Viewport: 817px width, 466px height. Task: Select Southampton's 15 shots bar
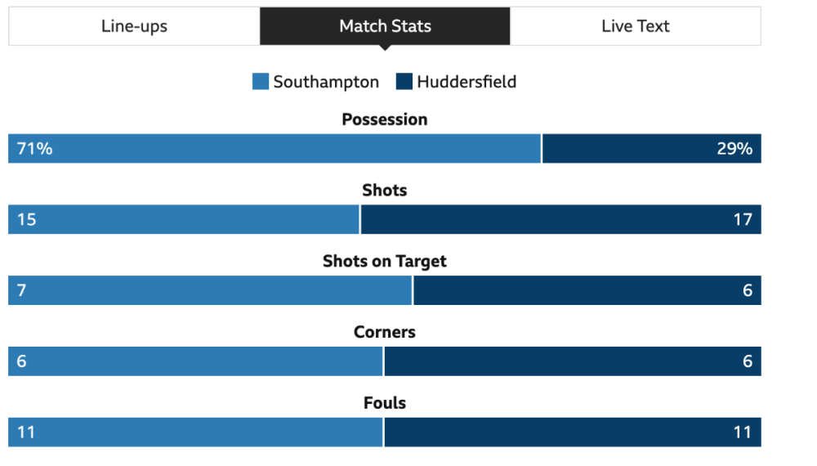tap(184, 220)
